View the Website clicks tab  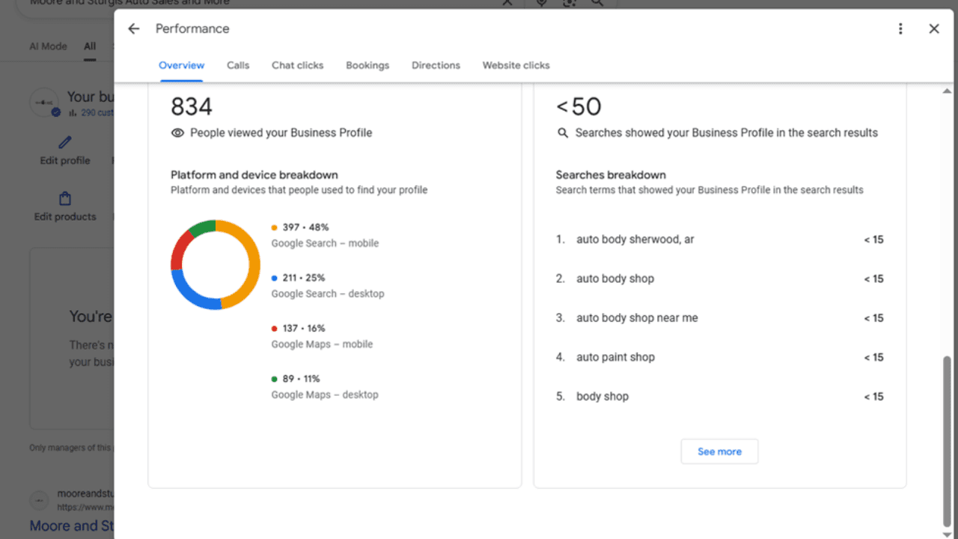click(x=516, y=65)
